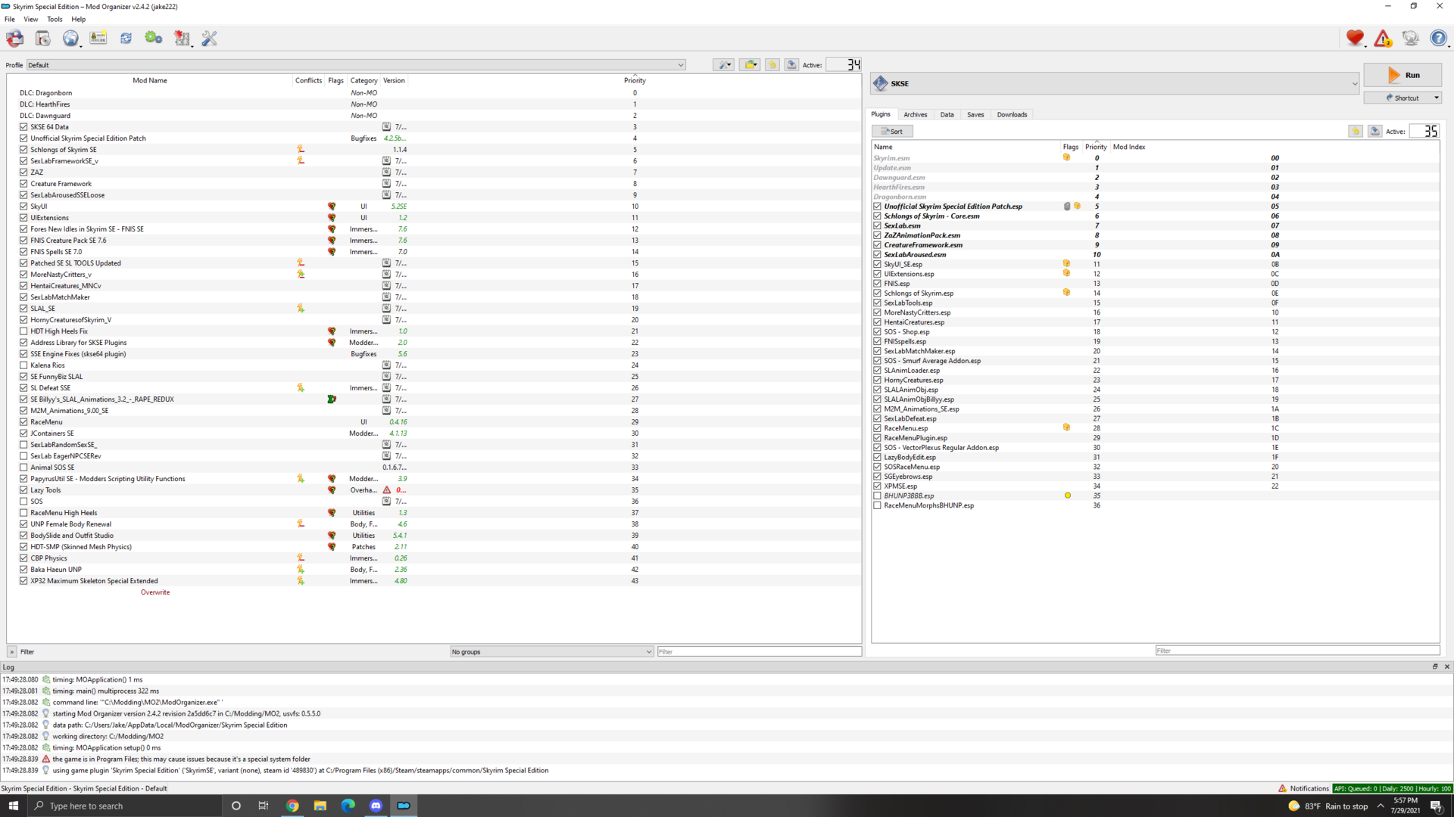
Task: Open the warning triangle notifications icon
Action: 1383,38
